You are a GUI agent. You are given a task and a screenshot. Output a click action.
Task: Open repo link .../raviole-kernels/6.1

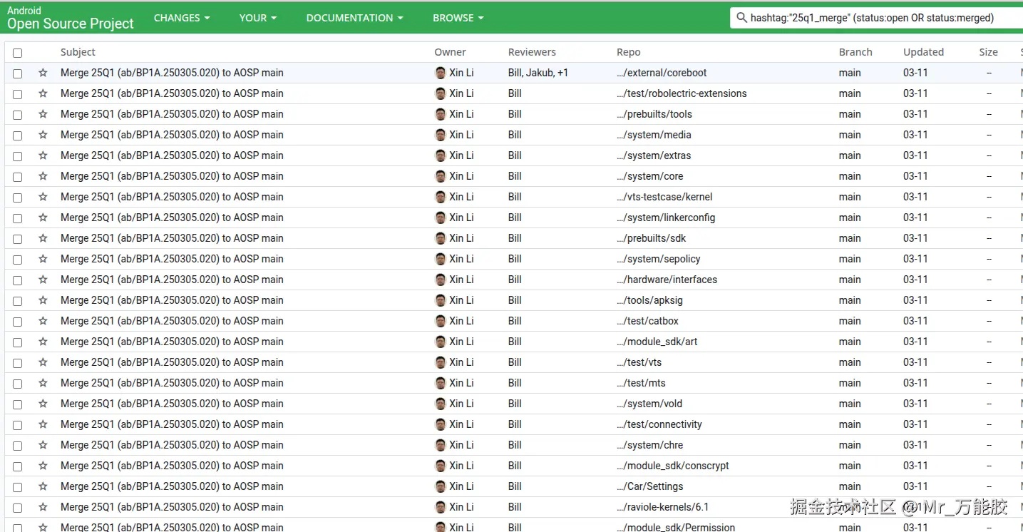pos(663,507)
